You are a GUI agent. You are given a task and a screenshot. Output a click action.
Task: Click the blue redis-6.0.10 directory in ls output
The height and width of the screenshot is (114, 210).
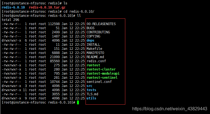coord(13,7)
